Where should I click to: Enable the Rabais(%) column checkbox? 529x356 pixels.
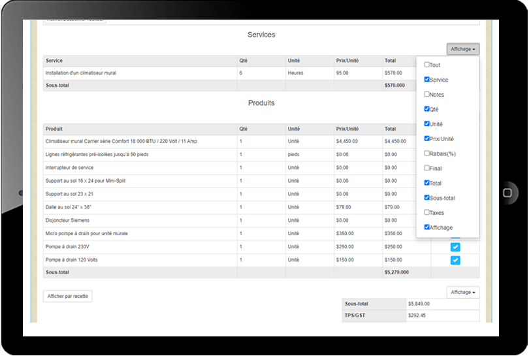pos(426,154)
